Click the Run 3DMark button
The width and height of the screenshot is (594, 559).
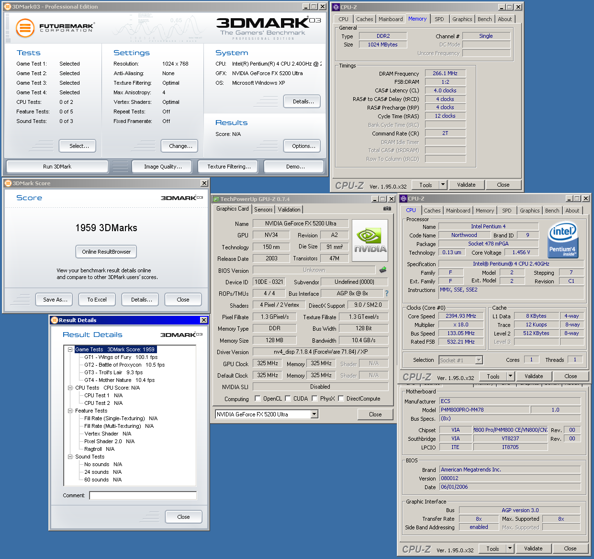(x=57, y=167)
